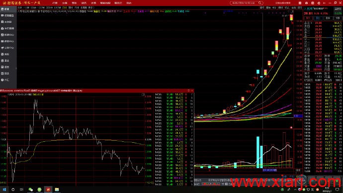Open WeChat from the Windows taskbar
This screenshot has height=193, width=343.
tap(31, 190)
